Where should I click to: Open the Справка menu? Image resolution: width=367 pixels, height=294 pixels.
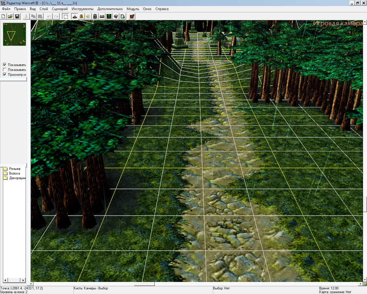pyautogui.click(x=162, y=9)
